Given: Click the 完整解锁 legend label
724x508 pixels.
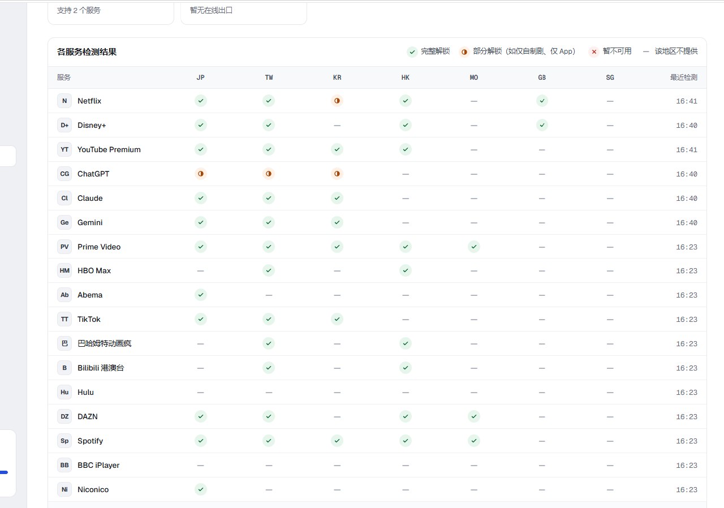Looking at the screenshot, I should 436,51.
